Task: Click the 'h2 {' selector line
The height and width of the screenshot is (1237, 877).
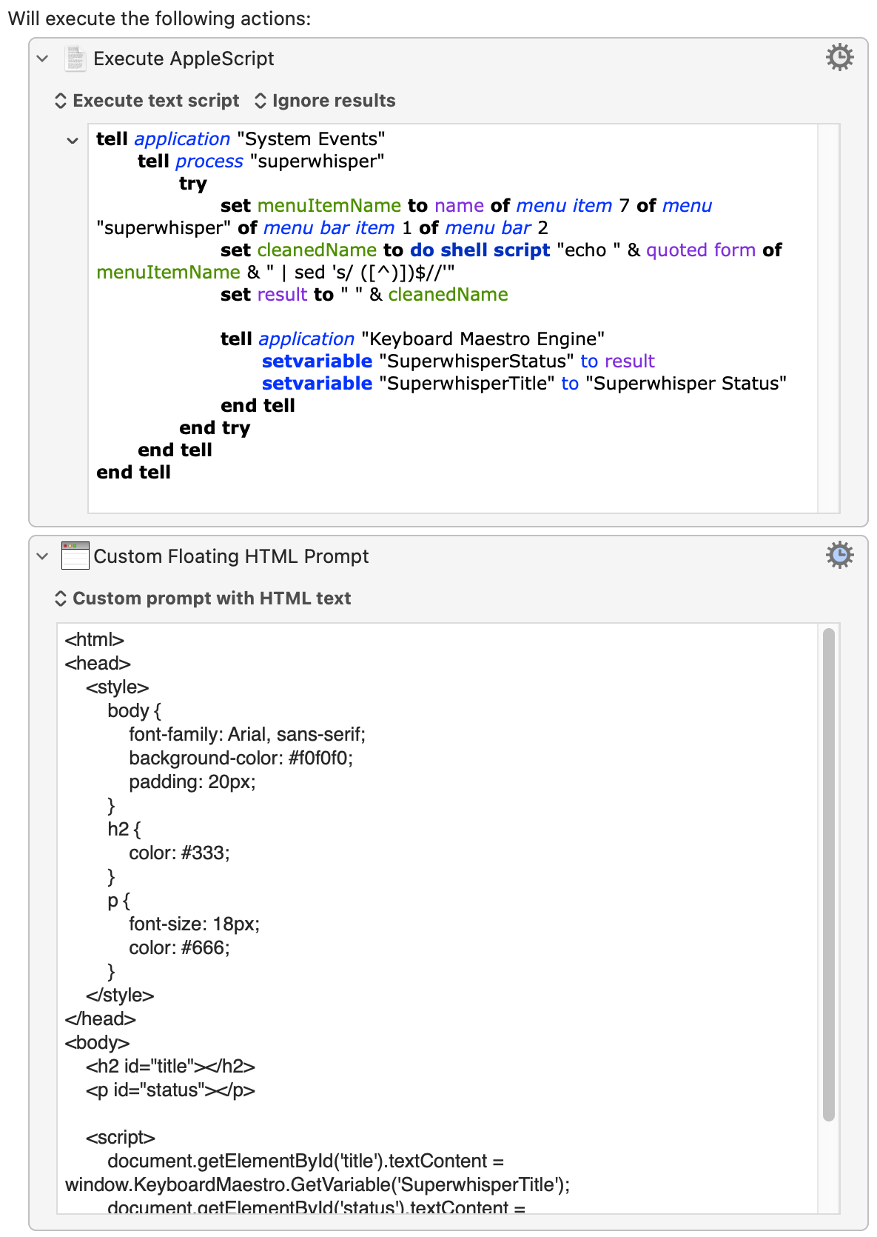Action: pyautogui.click(x=124, y=830)
